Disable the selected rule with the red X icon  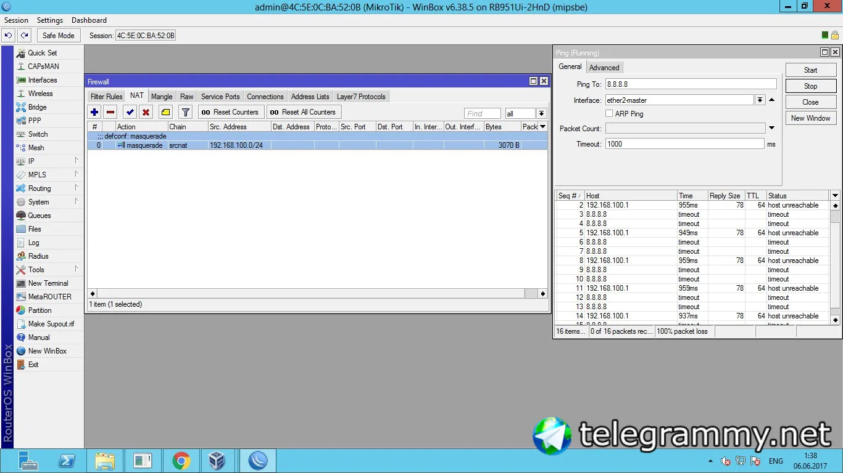(146, 112)
